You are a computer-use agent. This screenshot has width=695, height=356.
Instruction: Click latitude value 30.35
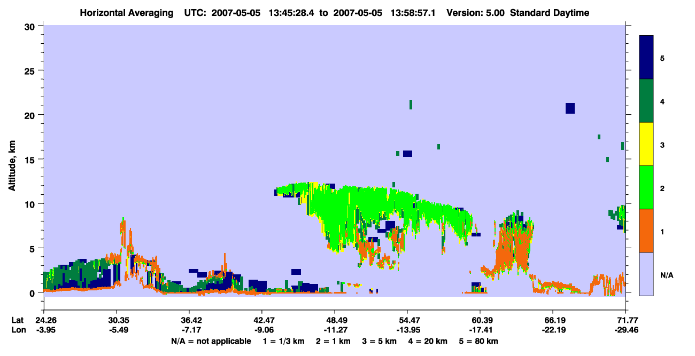click(x=117, y=320)
